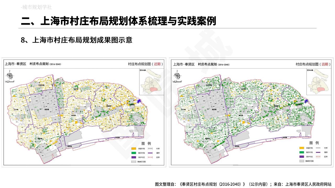This screenshot has height=188, width=335.
Task: Click subtitle 8、上海市村庄布局规划成果图示意
Action: [76, 40]
